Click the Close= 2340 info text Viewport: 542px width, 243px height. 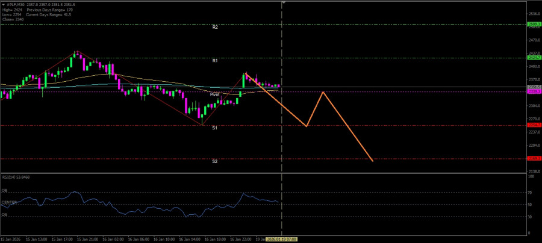click(x=13, y=20)
